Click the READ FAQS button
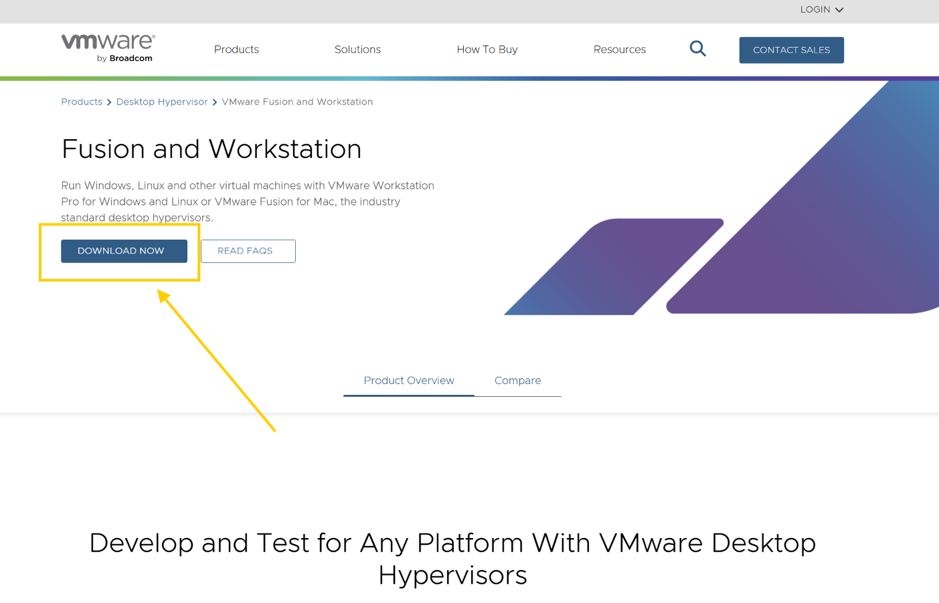Viewport: 939px width, 603px height. click(x=248, y=251)
